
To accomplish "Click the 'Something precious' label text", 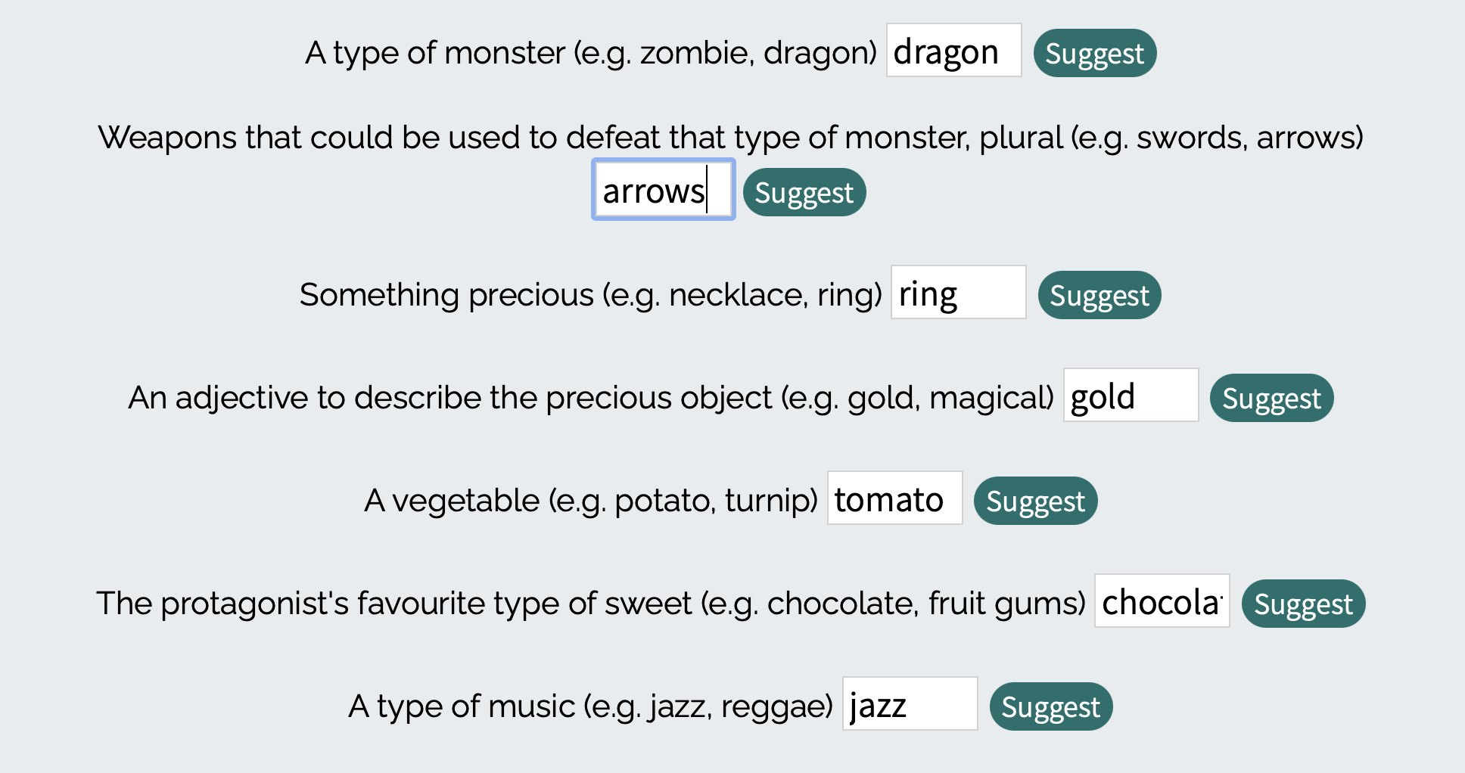I will tap(590, 295).
